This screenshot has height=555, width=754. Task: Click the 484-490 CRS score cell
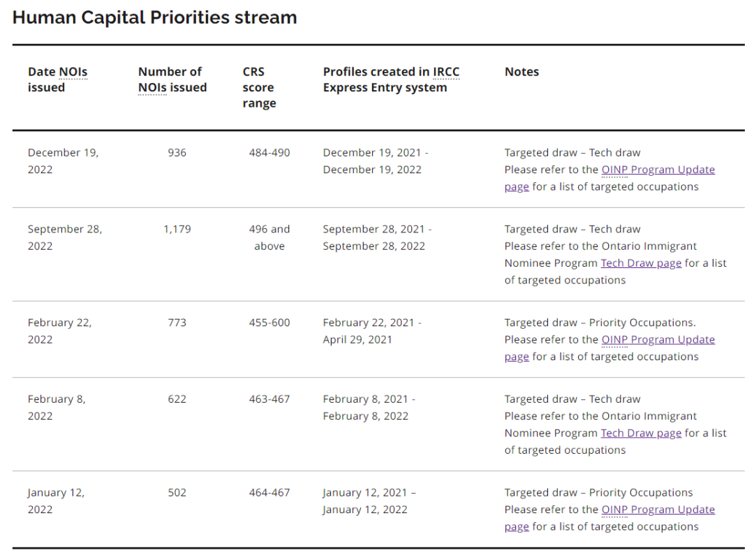[x=269, y=153]
